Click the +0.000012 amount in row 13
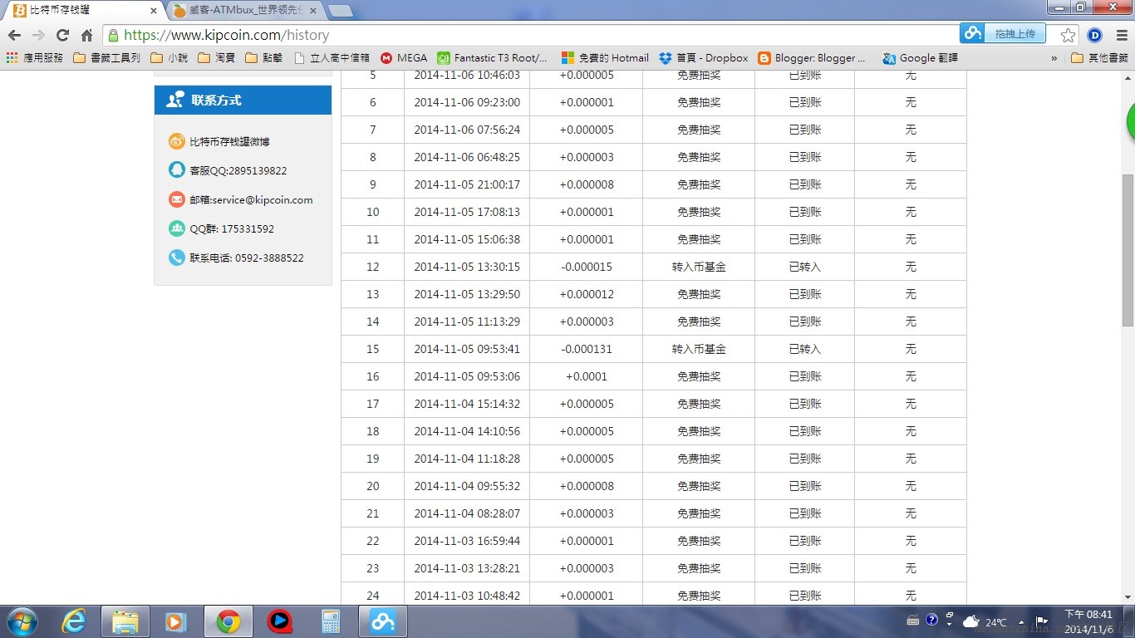 (587, 294)
